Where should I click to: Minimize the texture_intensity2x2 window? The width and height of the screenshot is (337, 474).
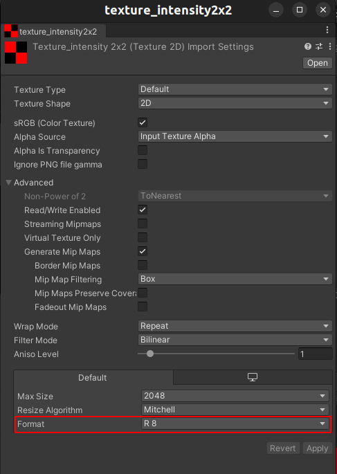276,10
